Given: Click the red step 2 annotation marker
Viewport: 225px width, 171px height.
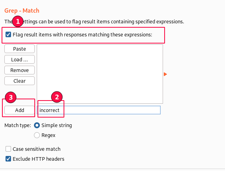Looking at the screenshot, I should coord(57,97).
